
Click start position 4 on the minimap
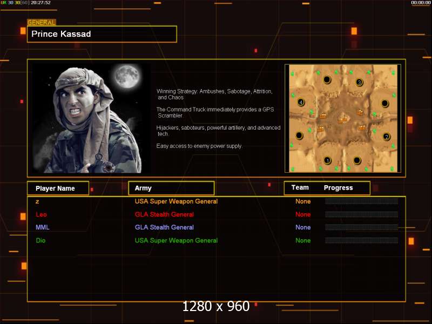(x=301, y=102)
